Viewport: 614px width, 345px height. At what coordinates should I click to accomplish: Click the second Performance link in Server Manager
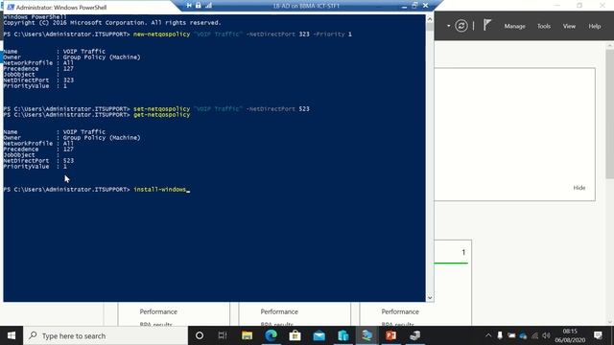click(x=279, y=311)
